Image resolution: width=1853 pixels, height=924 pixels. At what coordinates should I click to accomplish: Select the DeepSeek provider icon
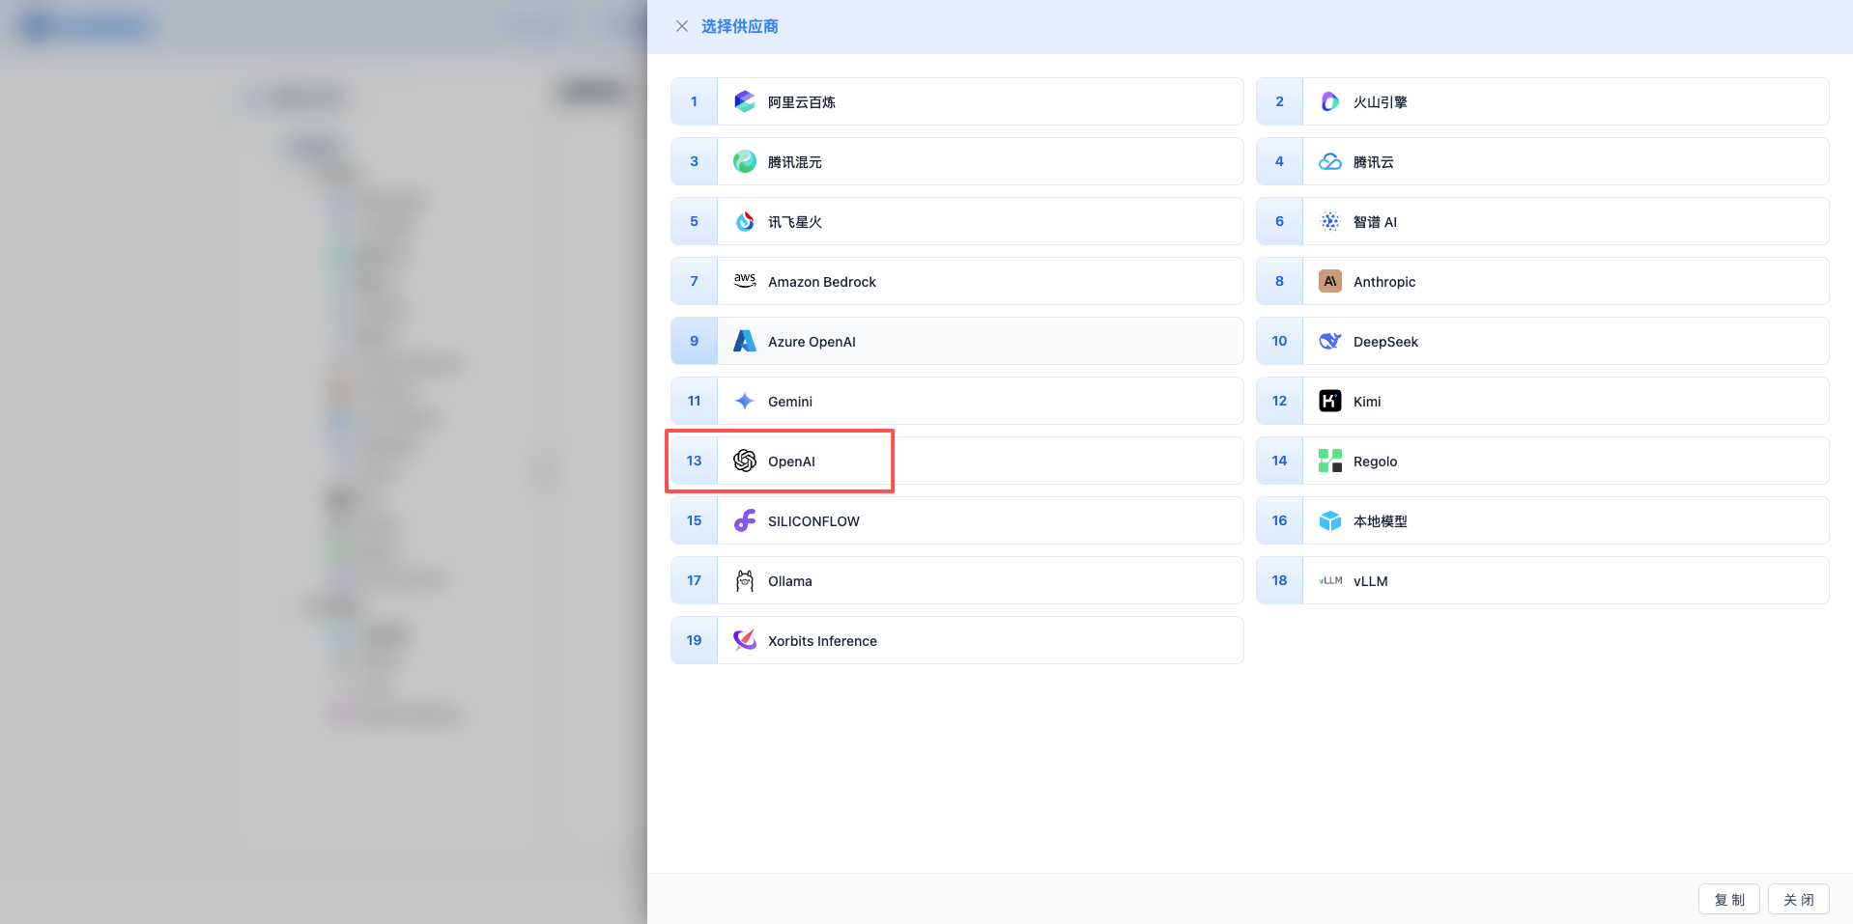pyautogui.click(x=1329, y=341)
